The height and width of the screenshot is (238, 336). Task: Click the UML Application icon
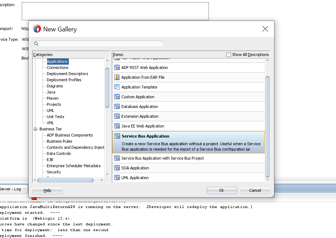pyautogui.click(x=117, y=178)
